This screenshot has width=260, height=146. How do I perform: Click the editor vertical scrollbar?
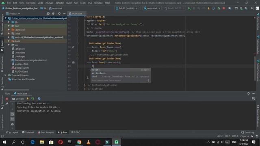tap(255, 69)
